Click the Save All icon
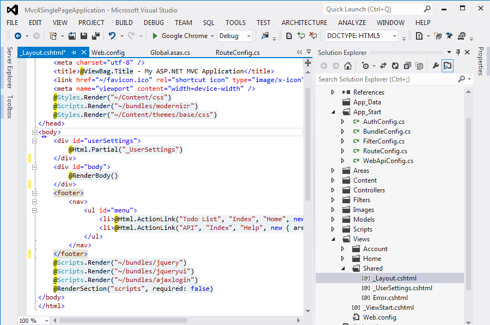This screenshot has height=325, width=490. [96, 36]
